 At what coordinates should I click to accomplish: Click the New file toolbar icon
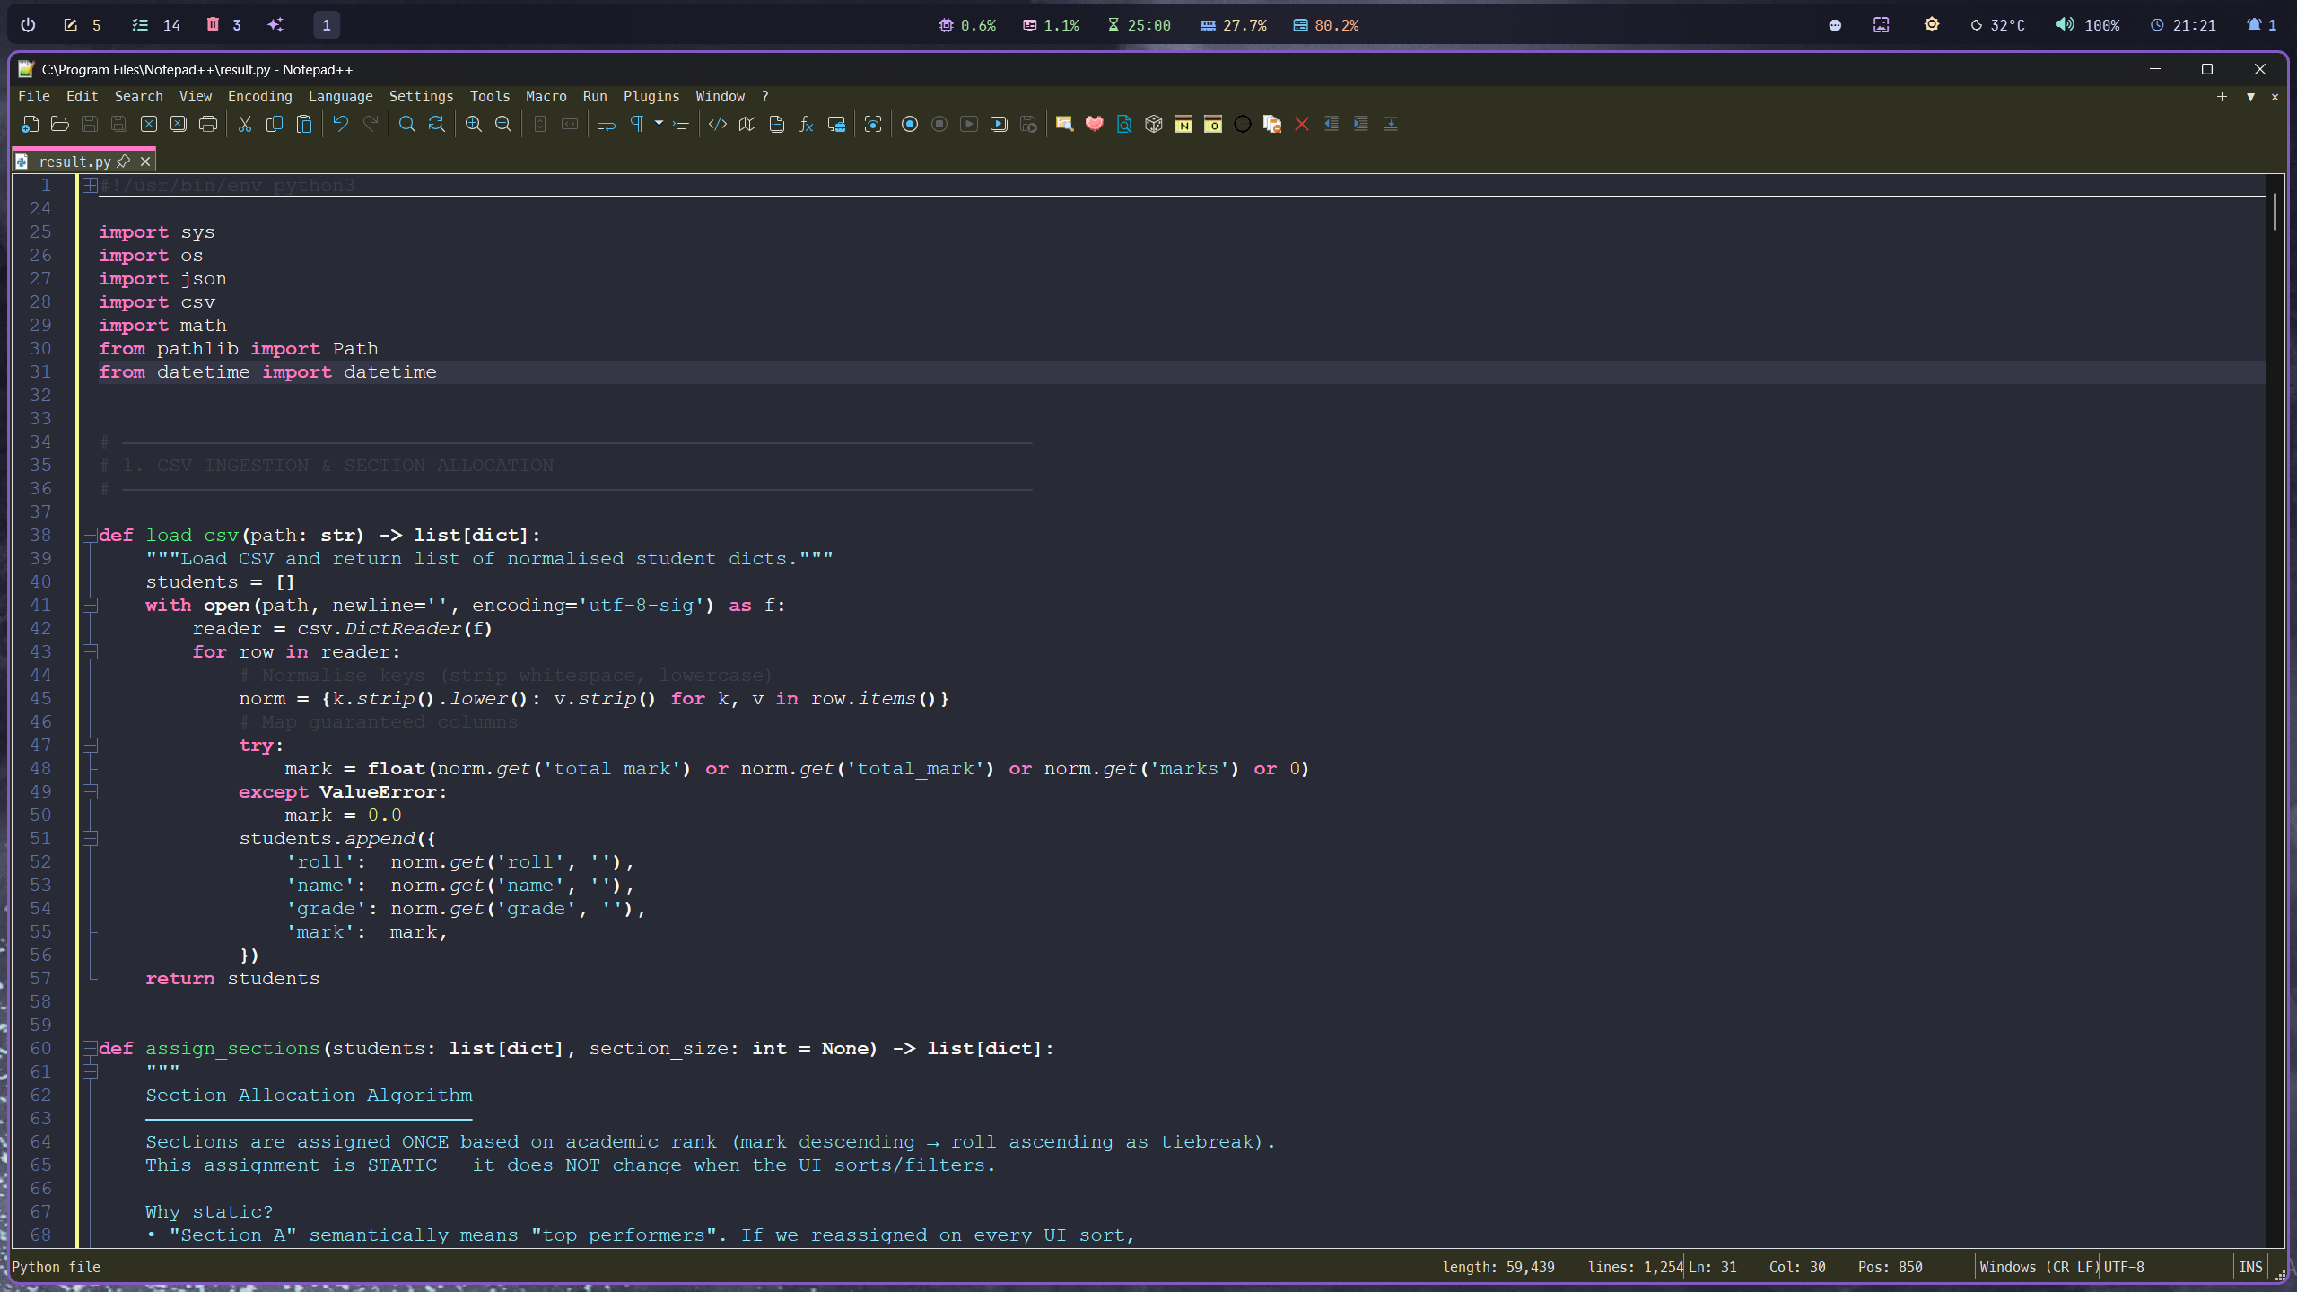31,124
